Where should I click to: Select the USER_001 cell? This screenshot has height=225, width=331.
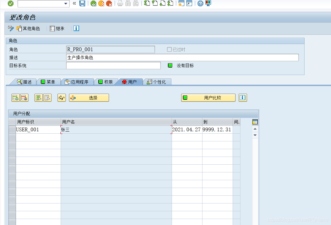click(x=38, y=130)
